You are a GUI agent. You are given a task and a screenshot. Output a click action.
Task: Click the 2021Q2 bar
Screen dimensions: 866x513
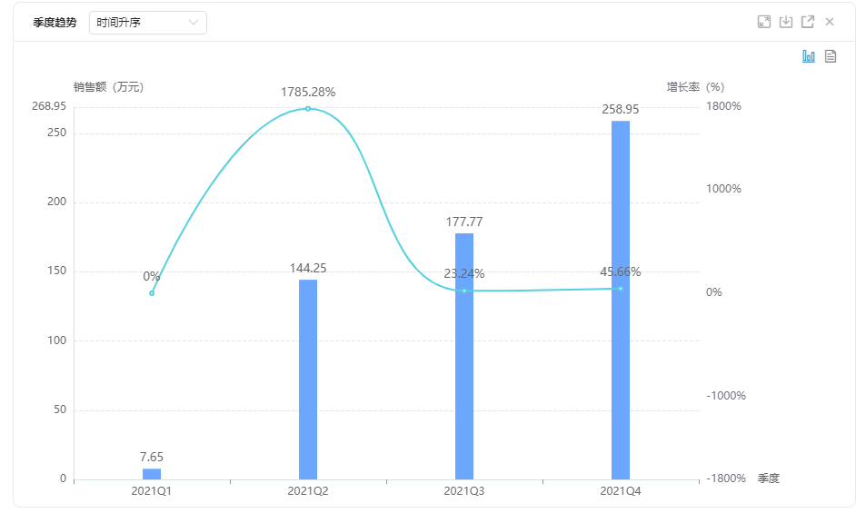pos(308,380)
